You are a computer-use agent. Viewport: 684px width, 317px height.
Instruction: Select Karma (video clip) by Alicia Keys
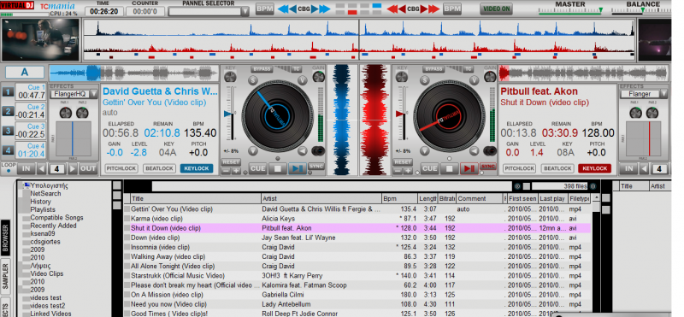click(x=357, y=219)
